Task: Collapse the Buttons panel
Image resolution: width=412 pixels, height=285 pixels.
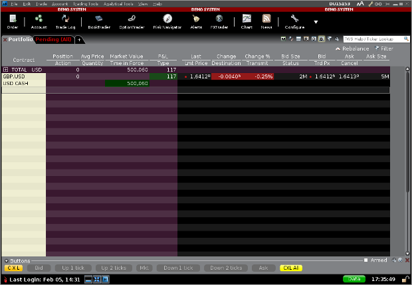Action: (7, 261)
